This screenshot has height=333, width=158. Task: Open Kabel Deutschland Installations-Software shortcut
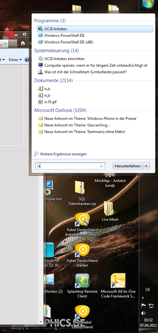pyautogui.click(x=82, y=225)
